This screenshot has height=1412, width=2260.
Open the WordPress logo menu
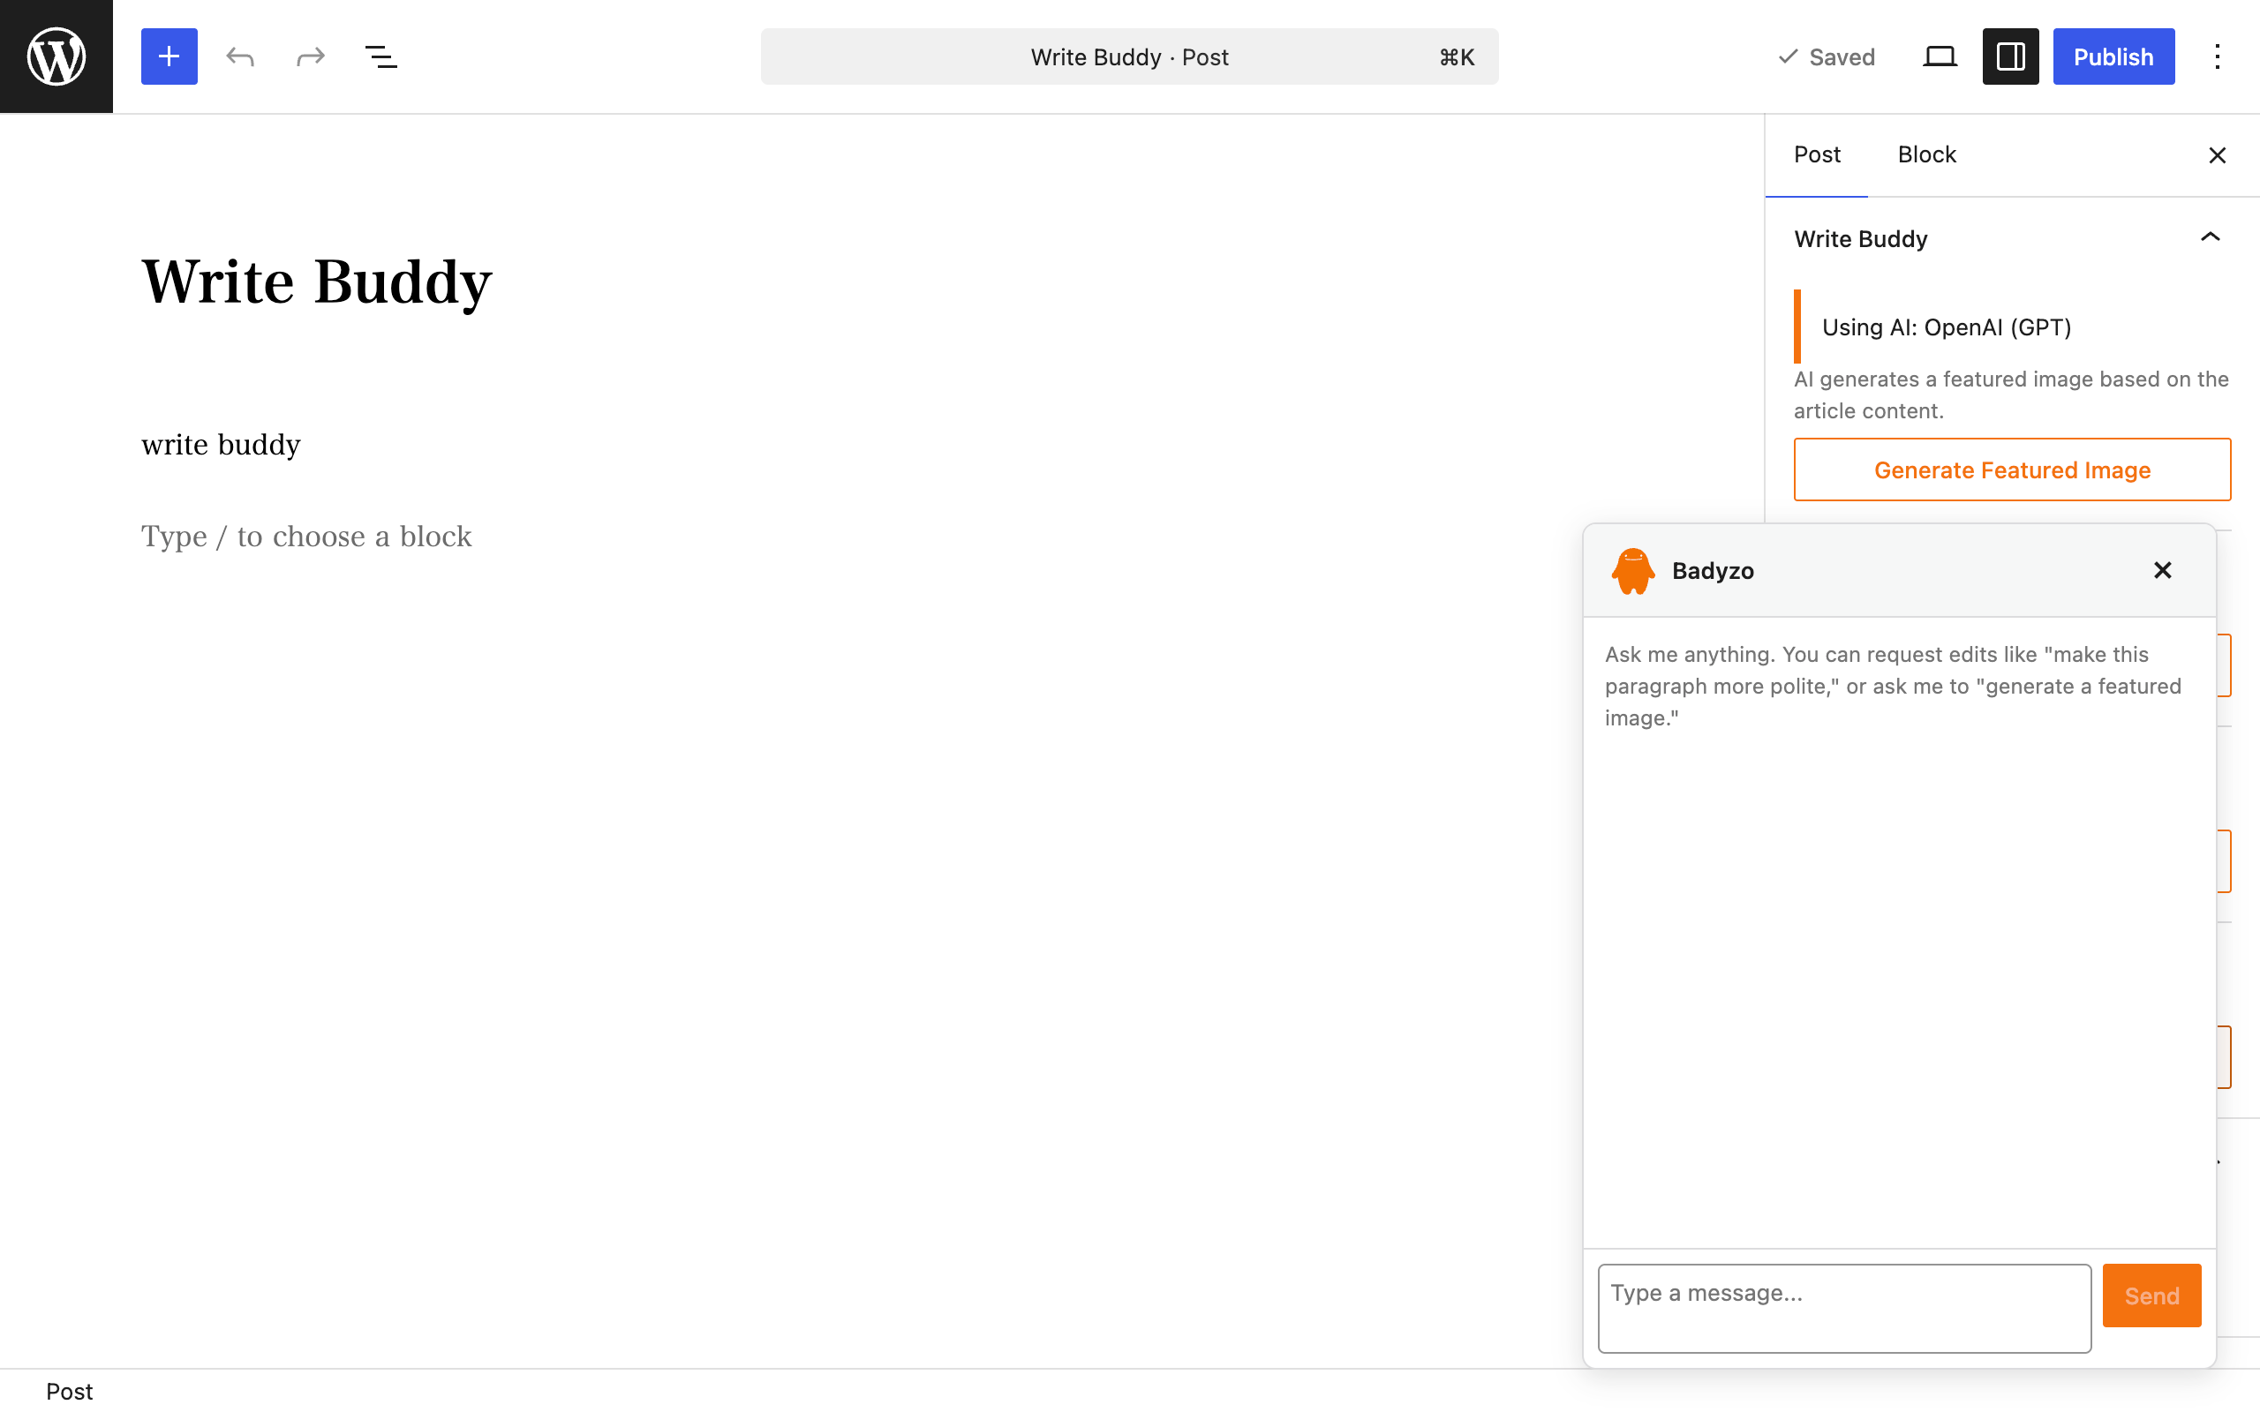click(56, 56)
